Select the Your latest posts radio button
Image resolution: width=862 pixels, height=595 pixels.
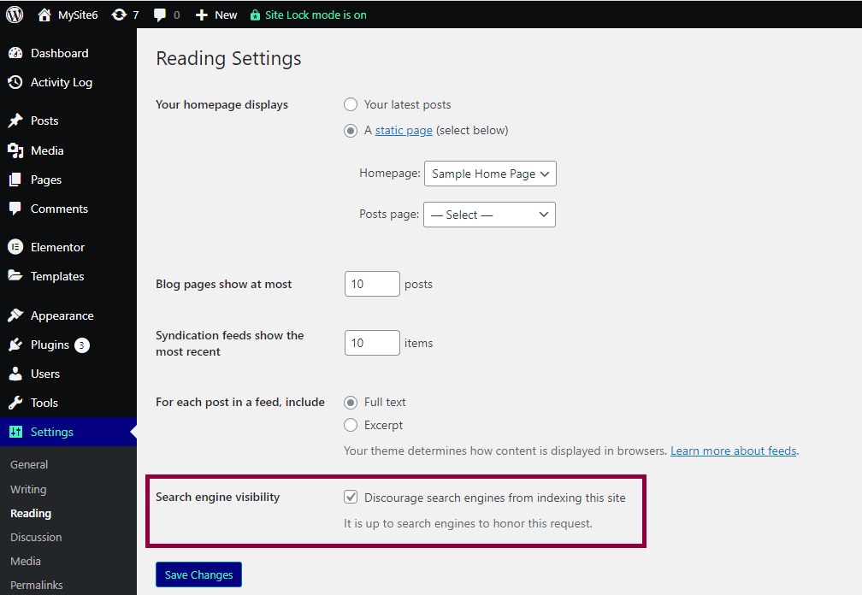coord(351,104)
